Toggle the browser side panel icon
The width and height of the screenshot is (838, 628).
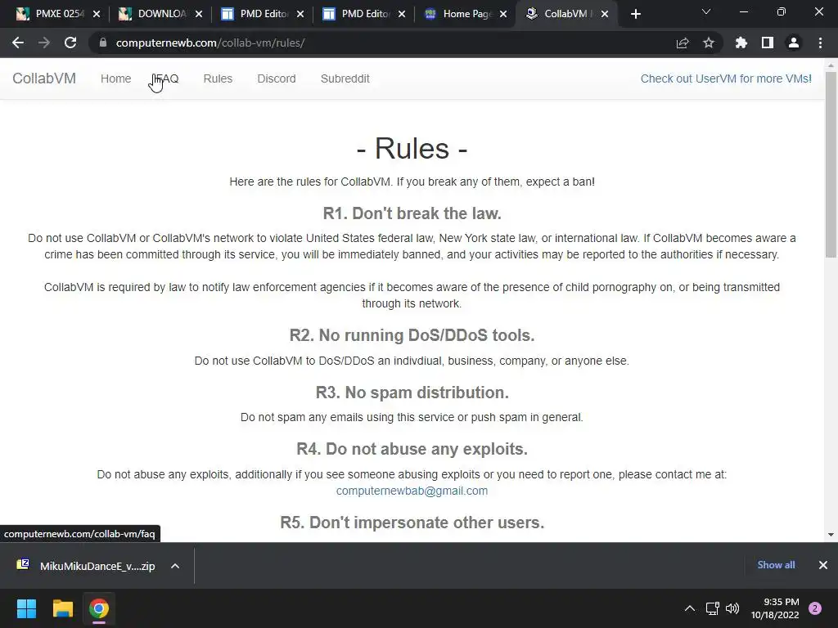768,43
